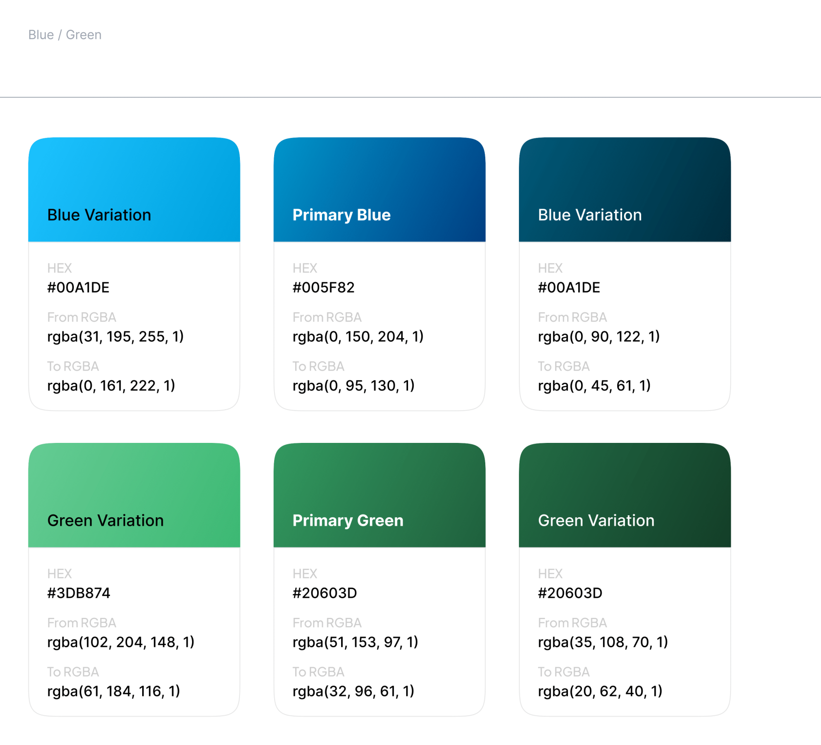Click the hex value #3DB874
Screen dimensions: 821x745
(79, 593)
